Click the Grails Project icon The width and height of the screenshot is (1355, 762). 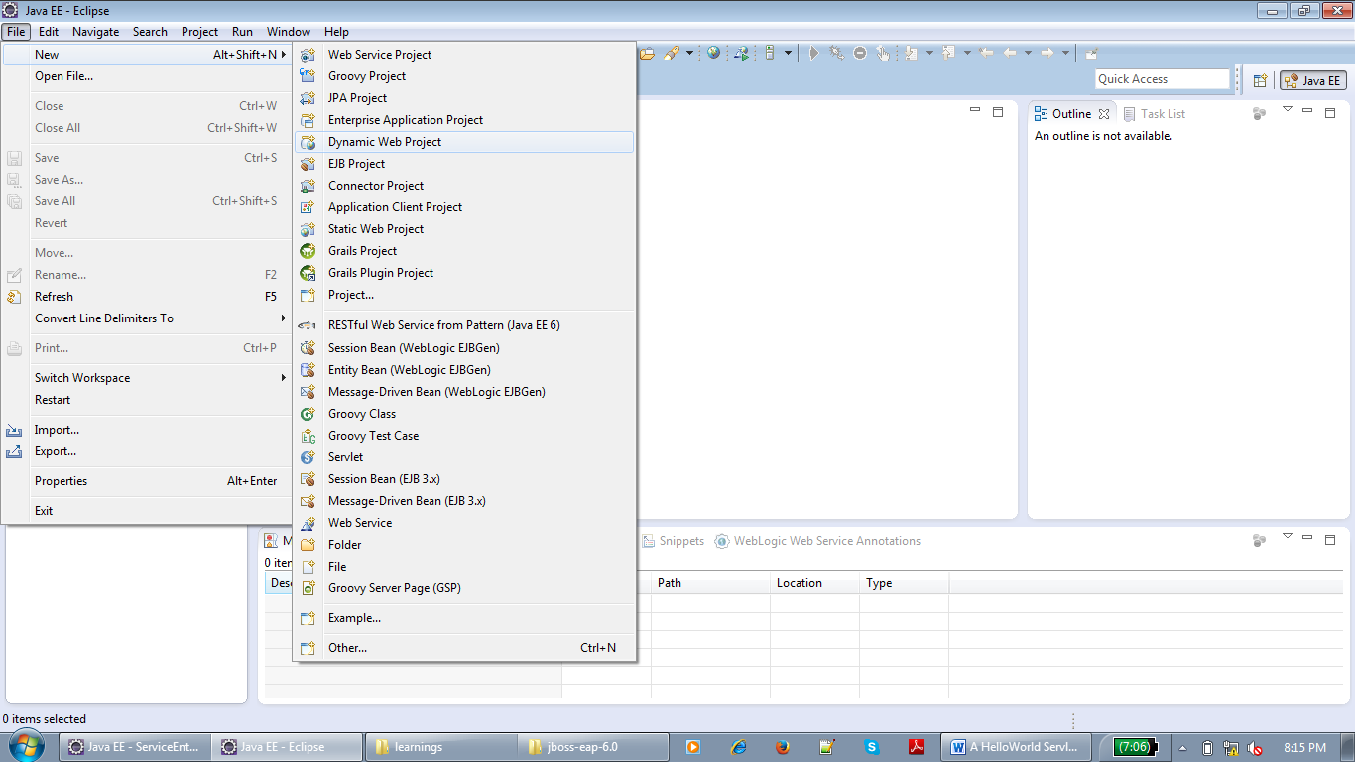click(x=308, y=251)
